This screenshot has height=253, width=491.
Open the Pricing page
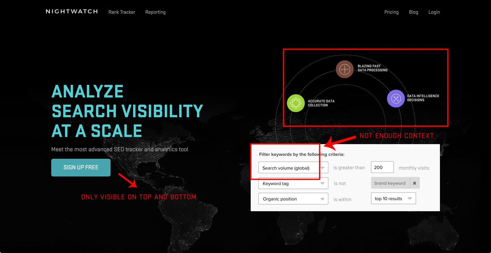click(391, 12)
